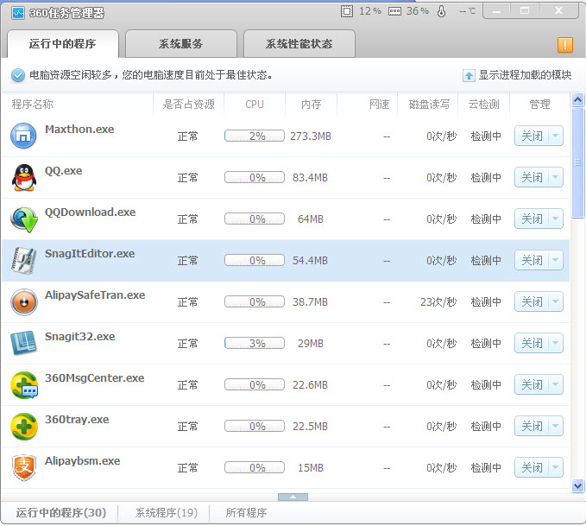Click the Alipaybsm.exe shield icon
The width and height of the screenshot is (586, 526).
click(x=24, y=467)
